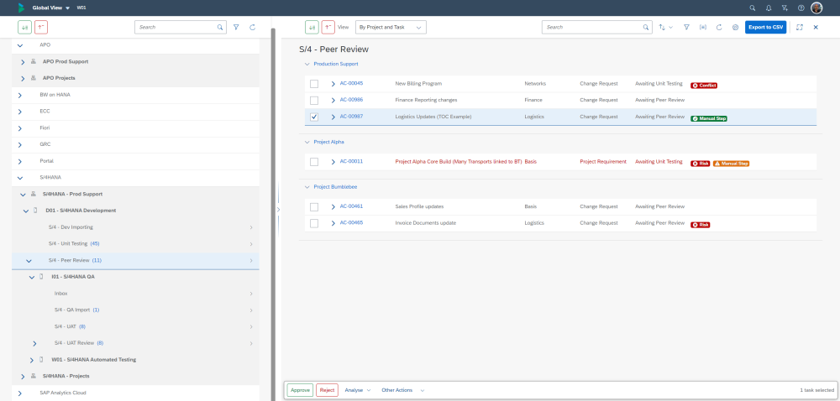Tick the checkbox for AC-00045
Screen dimensions: 840x401
[x=314, y=84]
